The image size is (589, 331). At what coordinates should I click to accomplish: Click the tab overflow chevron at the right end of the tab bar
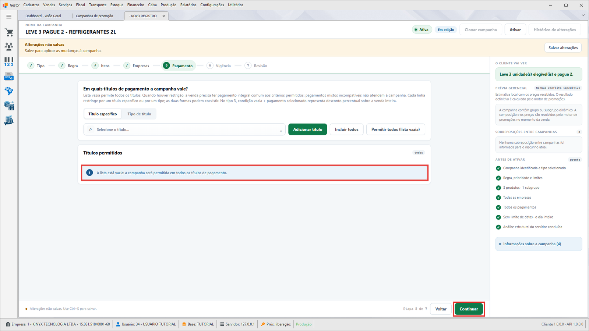tap(583, 15)
